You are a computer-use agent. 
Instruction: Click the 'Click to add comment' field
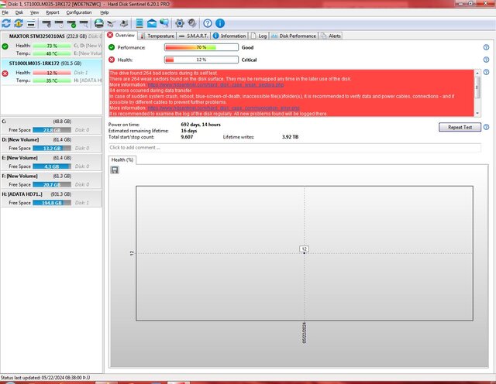pyautogui.click(x=294, y=147)
